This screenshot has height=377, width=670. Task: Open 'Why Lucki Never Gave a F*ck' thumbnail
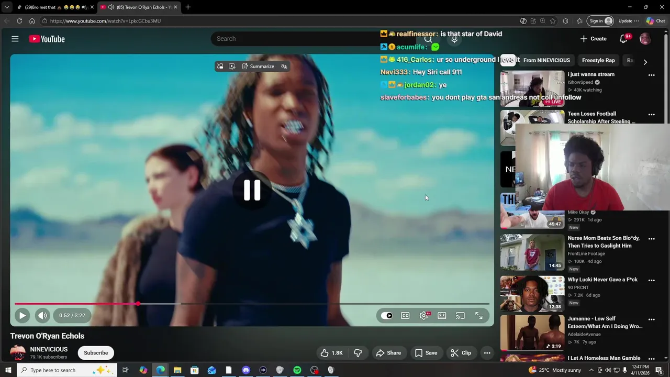pos(532,294)
